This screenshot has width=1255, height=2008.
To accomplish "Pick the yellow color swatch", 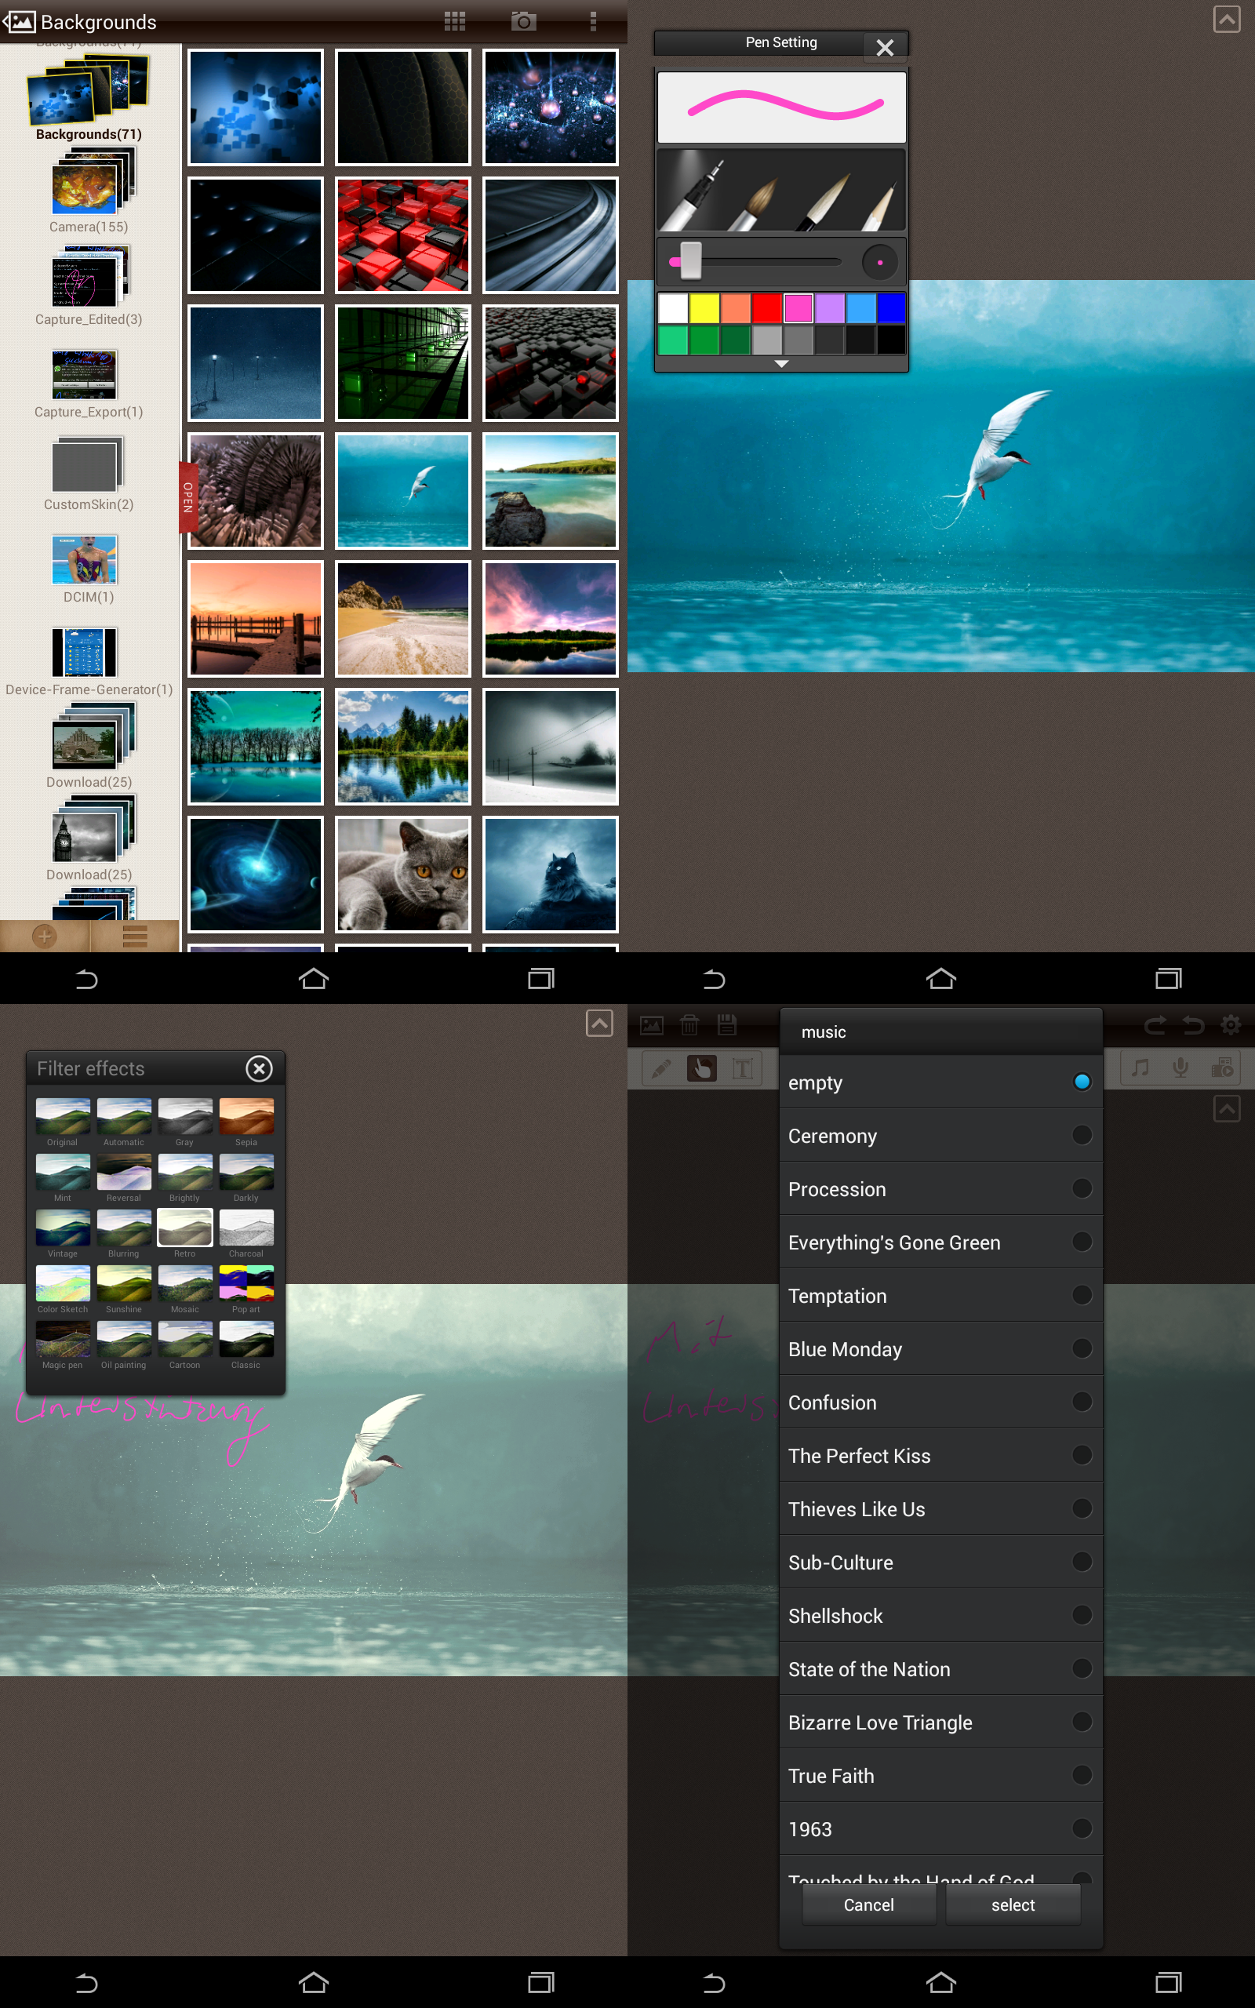I will tap(704, 307).
